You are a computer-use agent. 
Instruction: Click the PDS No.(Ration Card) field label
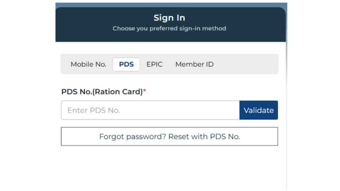102,92
